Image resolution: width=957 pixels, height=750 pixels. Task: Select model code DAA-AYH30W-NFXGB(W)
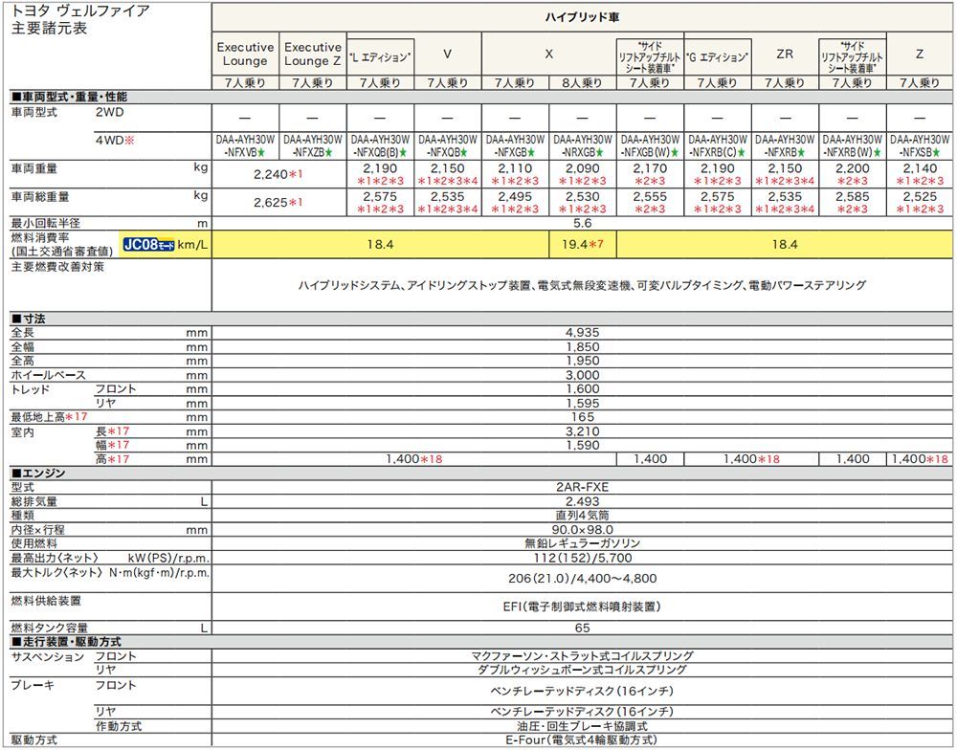pos(650,145)
